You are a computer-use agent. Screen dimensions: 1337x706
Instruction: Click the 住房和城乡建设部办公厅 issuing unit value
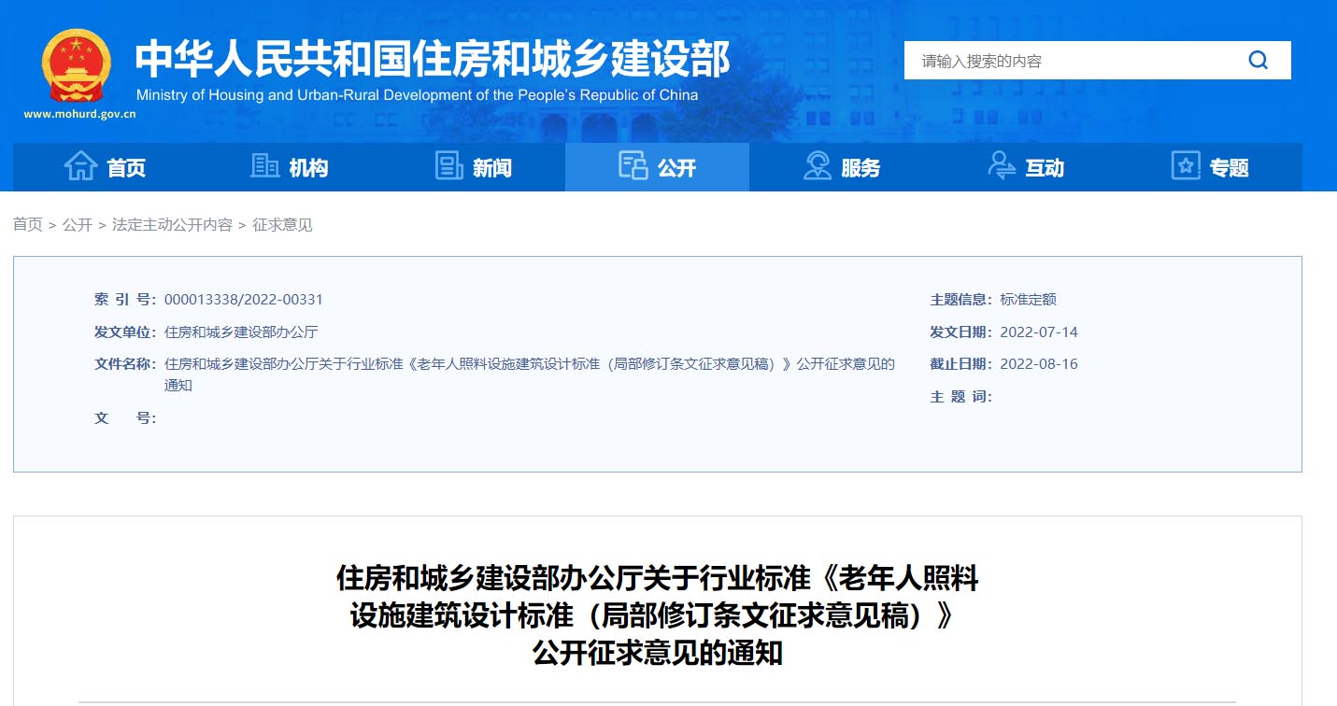241,332
